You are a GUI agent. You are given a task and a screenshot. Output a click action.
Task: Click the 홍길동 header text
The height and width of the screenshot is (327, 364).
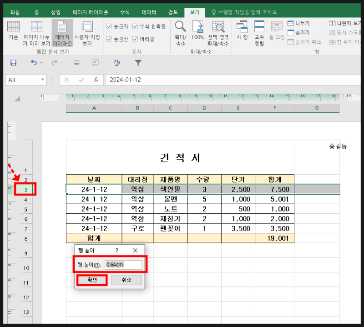point(338,146)
